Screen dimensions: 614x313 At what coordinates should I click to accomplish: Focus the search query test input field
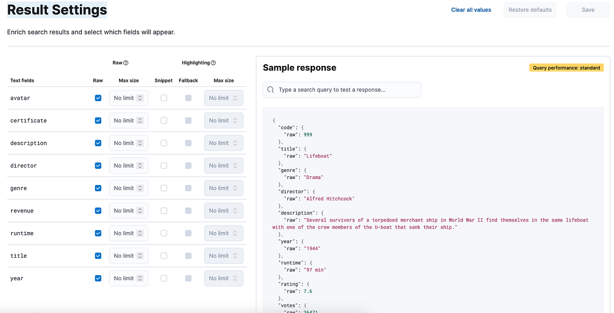pyautogui.click(x=342, y=90)
